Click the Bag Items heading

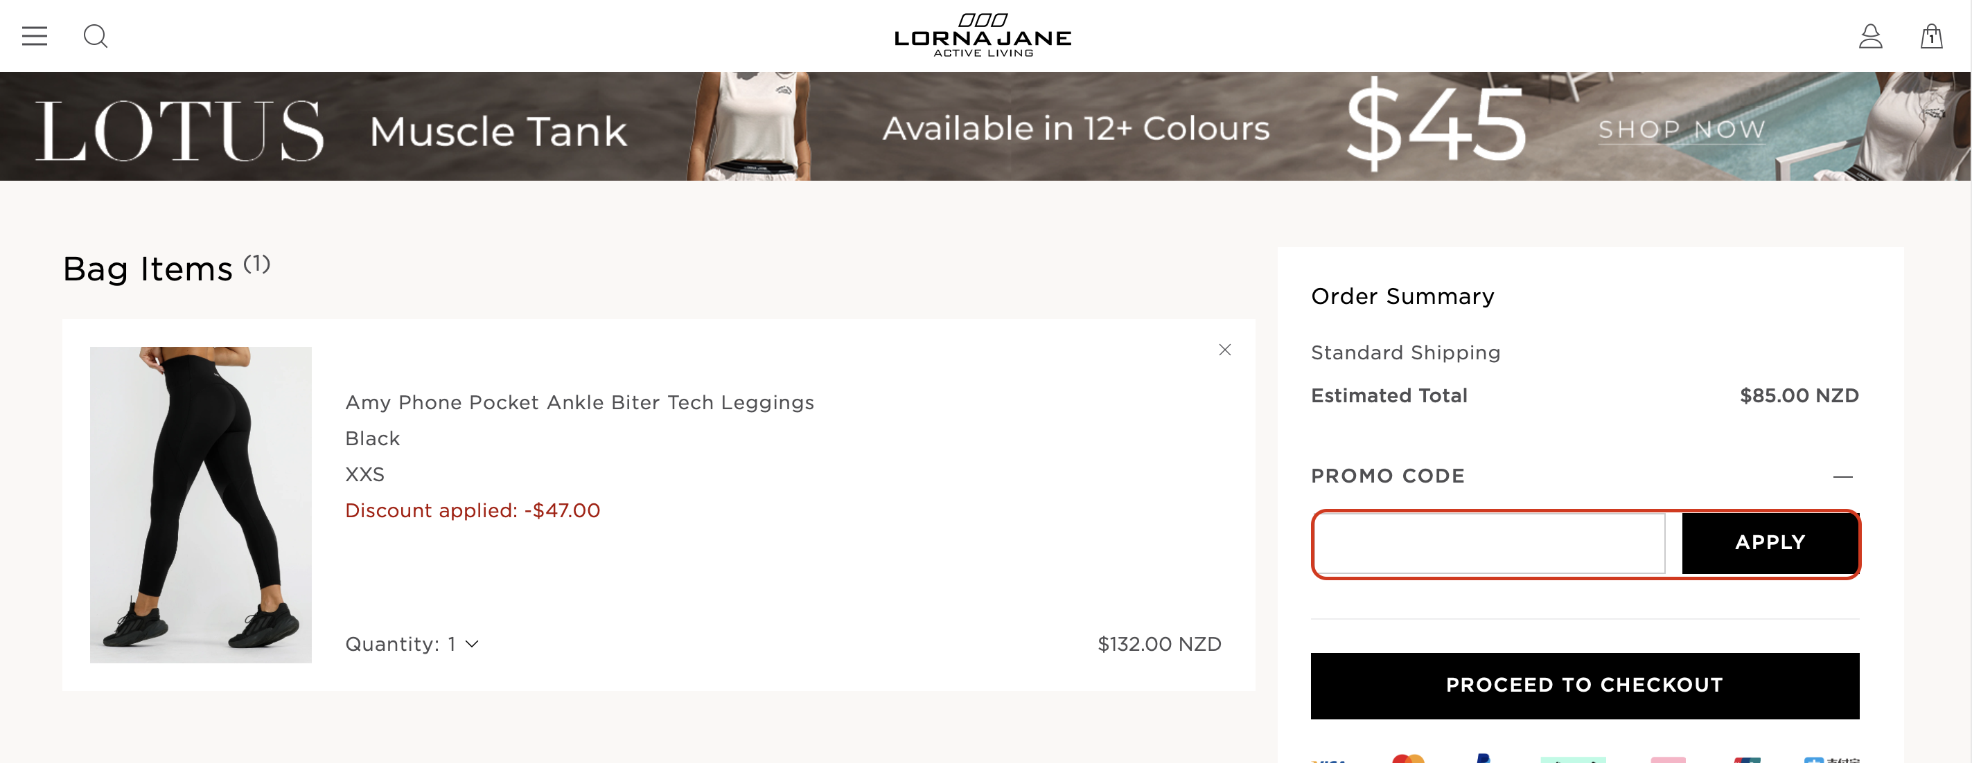pos(148,269)
